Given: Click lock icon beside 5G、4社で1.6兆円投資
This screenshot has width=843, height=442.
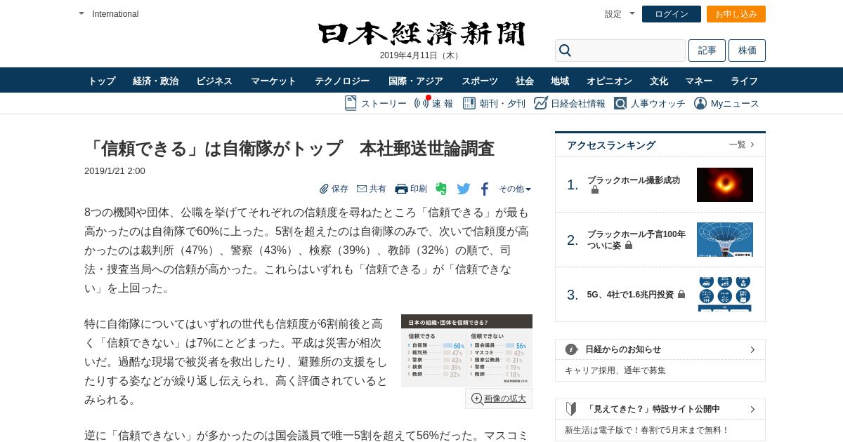Looking at the screenshot, I should (681, 295).
